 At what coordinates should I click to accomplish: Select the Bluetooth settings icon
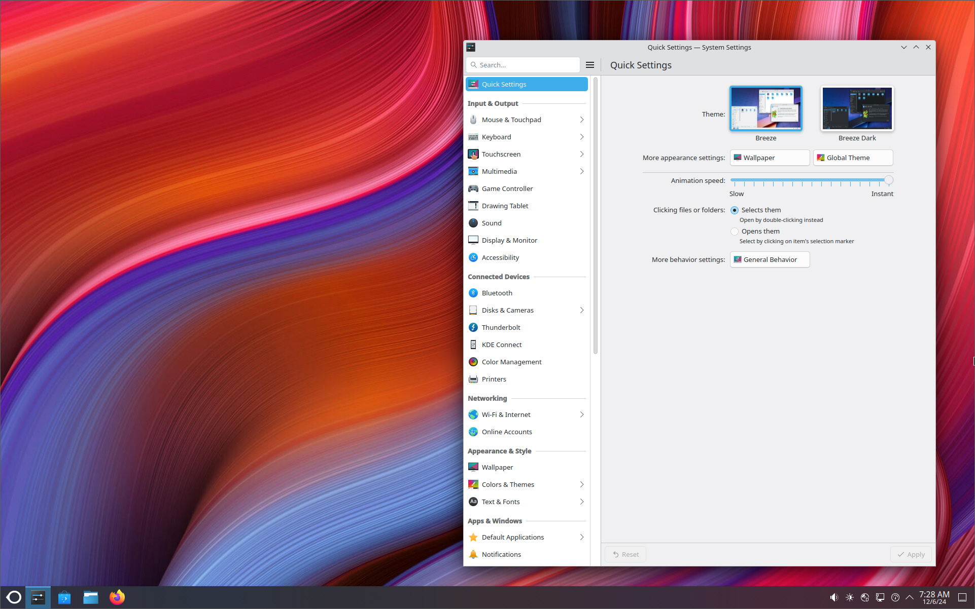click(x=473, y=293)
